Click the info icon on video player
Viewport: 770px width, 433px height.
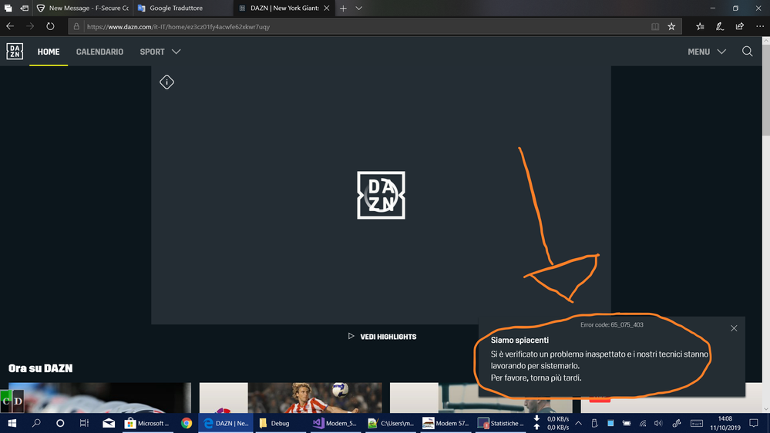(167, 82)
